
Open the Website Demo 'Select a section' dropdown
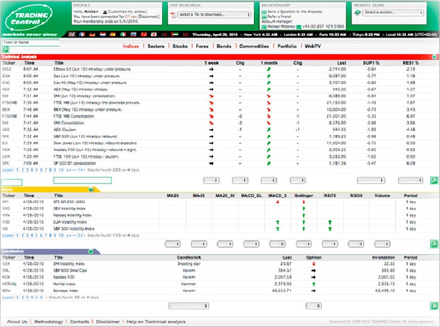point(388,12)
